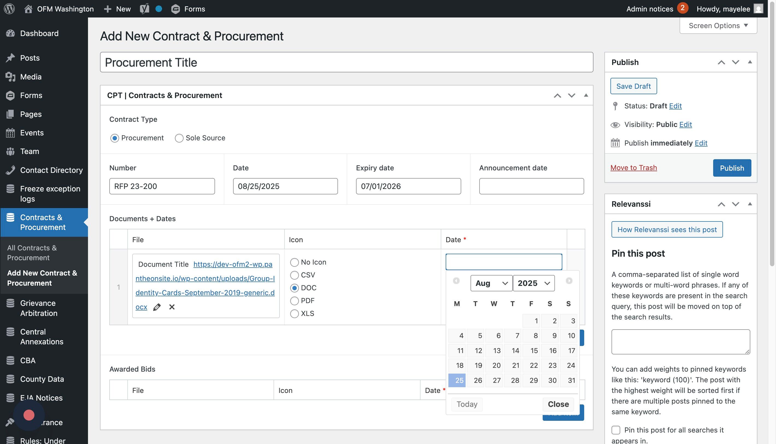Click the Announcement date input field
Image resolution: width=776 pixels, height=444 pixels.
click(531, 186)
